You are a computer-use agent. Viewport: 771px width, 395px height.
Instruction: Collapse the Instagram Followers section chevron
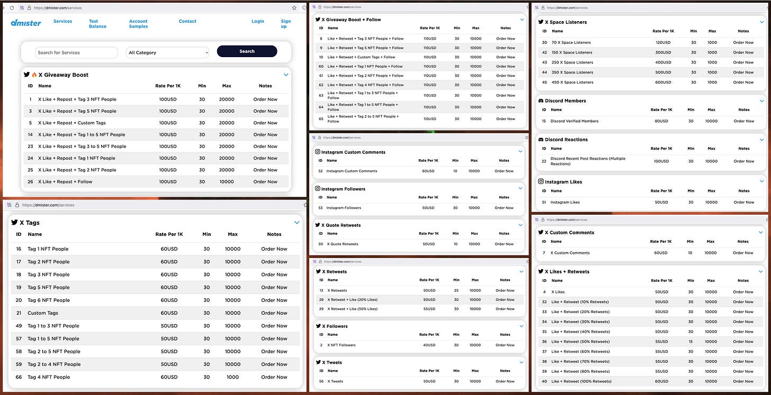coord(521,188)
